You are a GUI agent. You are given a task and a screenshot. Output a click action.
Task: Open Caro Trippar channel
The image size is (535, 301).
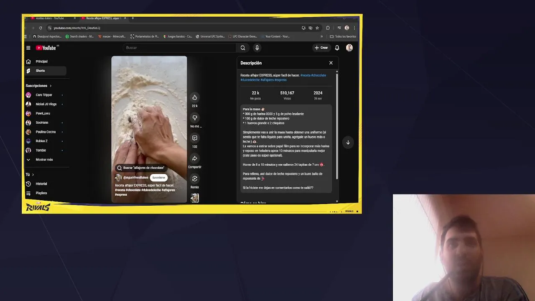45,95
